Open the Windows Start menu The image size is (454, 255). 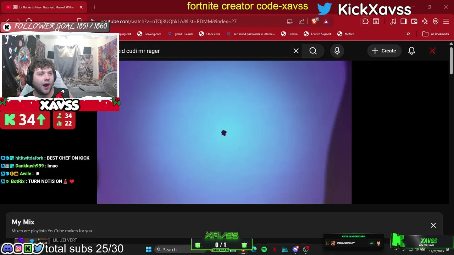click(x=149, y=250)
